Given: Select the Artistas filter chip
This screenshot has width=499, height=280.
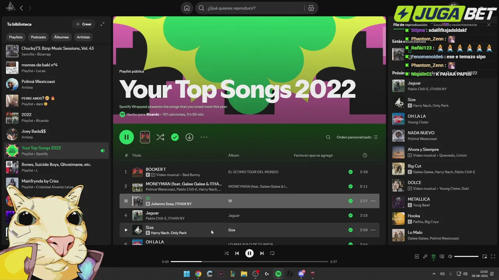Looking at the screenshot, I should click(x=83, y=37).
